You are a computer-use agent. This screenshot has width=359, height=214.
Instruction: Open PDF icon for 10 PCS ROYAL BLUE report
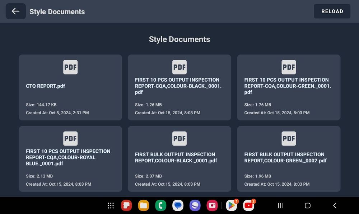pos(70,139)
